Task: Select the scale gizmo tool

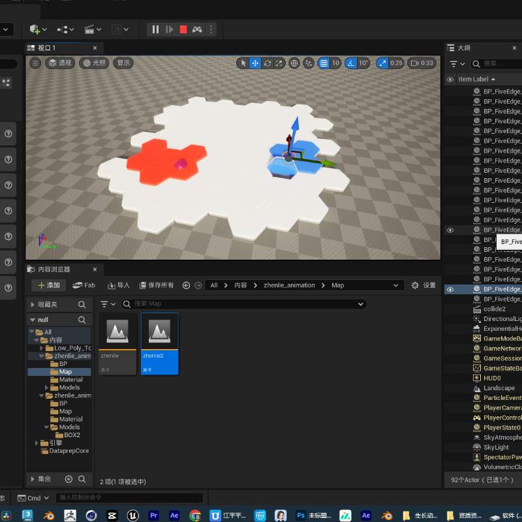Action: click(279, 63)
